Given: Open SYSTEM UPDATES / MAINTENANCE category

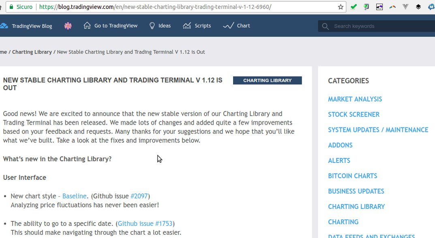Looking at the screenshot, I should coord(378,130).
